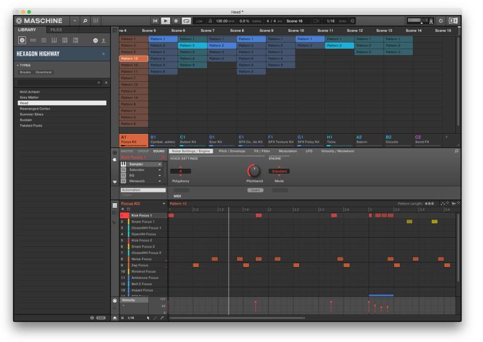The image size is (483, 342).
Task: Select the Projects file type icon
Action: point(22,40)
